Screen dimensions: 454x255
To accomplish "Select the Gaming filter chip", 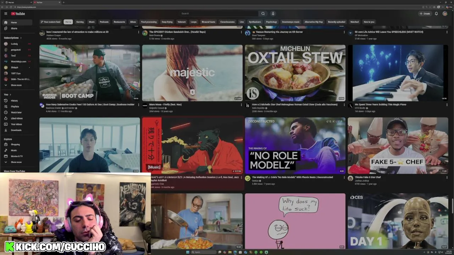I will pyautogui.click(x=80, y=22).
